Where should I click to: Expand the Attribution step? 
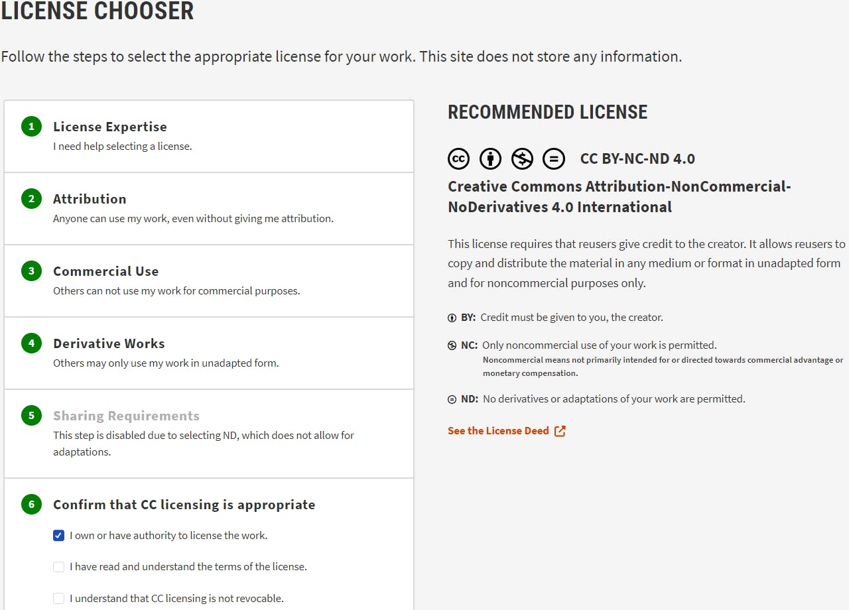90,199
